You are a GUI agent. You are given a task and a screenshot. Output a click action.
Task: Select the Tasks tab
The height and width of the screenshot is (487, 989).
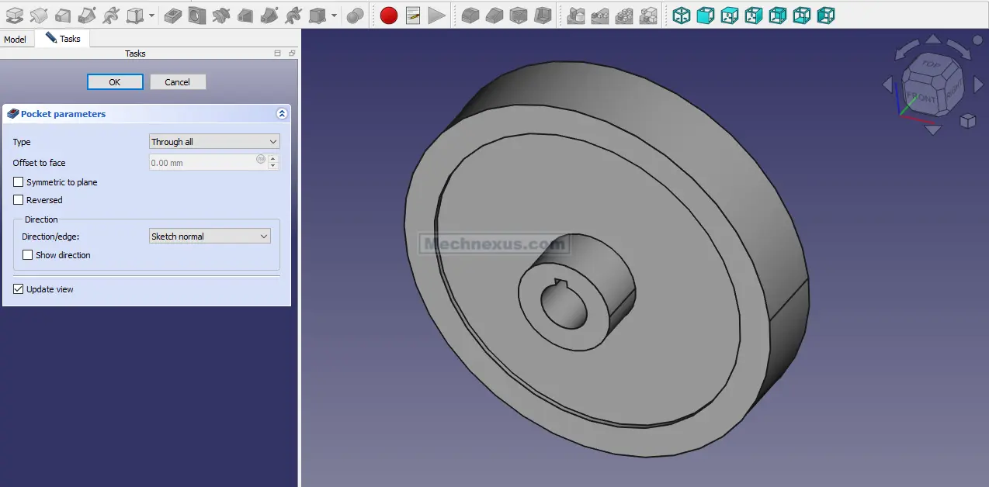(x=63, y=39)
